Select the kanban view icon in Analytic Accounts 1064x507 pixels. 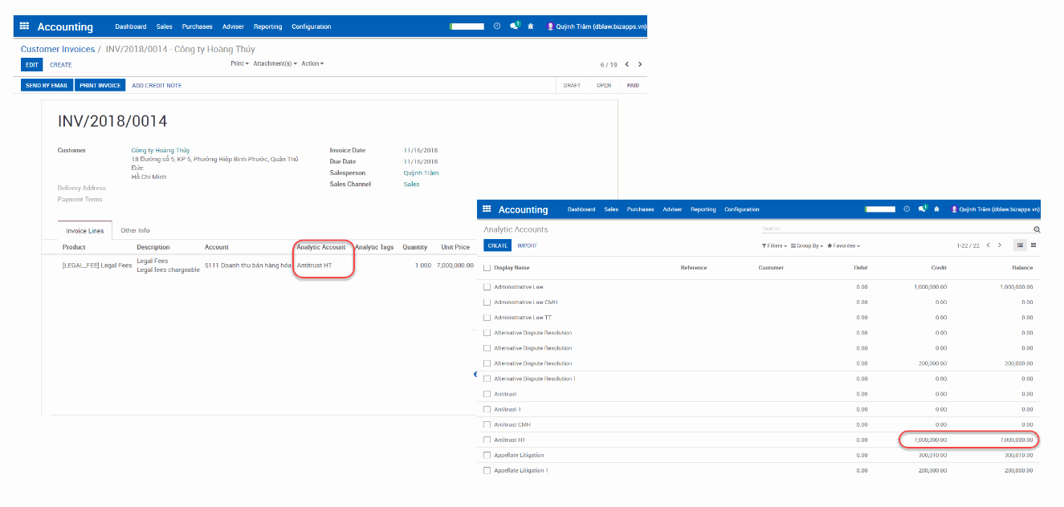1033,245
